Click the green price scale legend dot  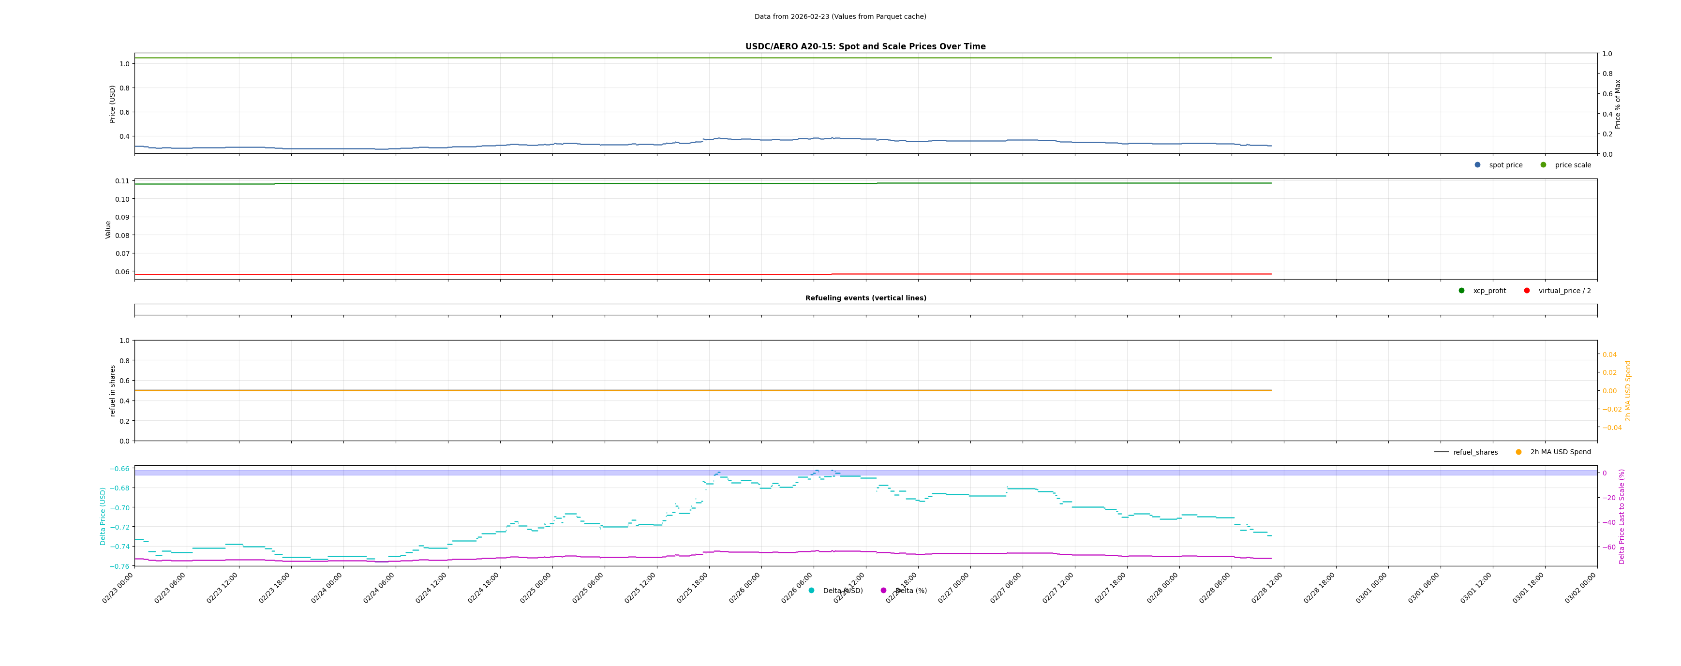click(1543, 165)
